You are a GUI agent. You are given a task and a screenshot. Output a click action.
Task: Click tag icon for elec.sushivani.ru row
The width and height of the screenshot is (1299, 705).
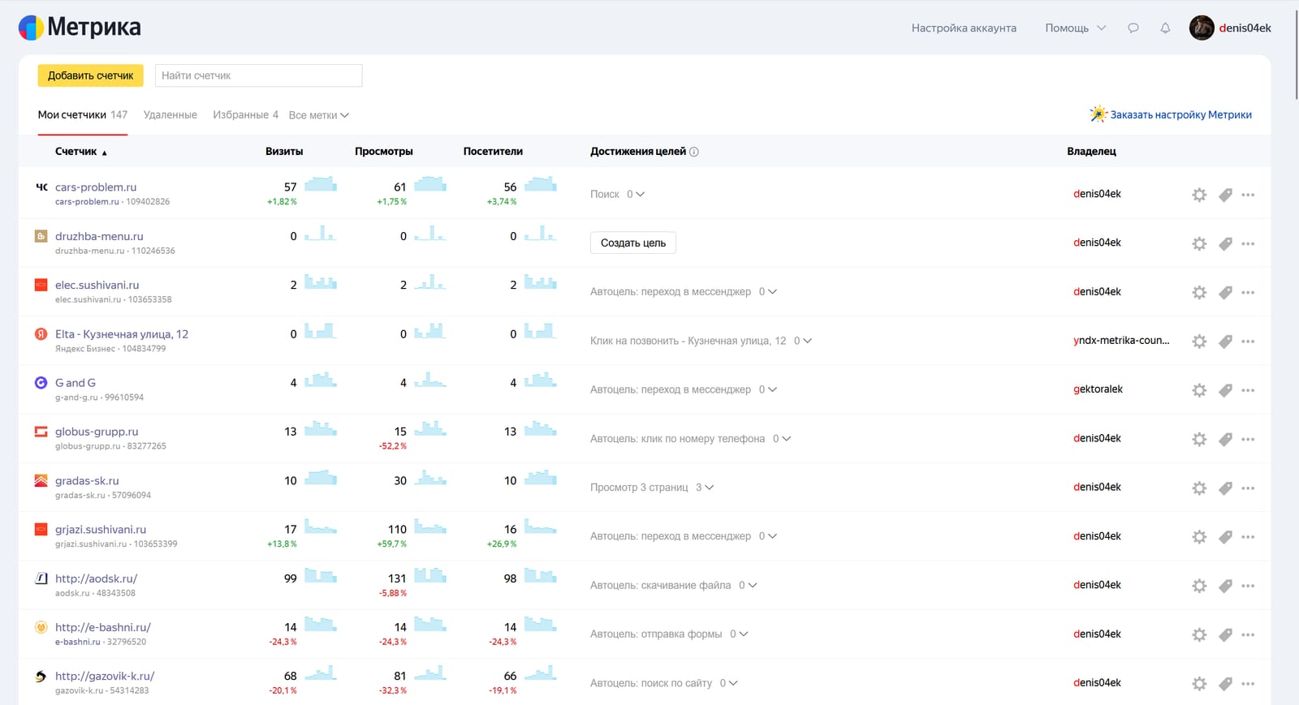(x=1226, y=292)
